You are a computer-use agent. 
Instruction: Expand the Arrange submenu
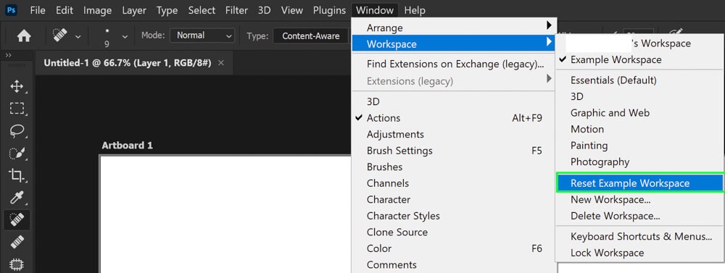pyautogui.click(x=454, y=28)
